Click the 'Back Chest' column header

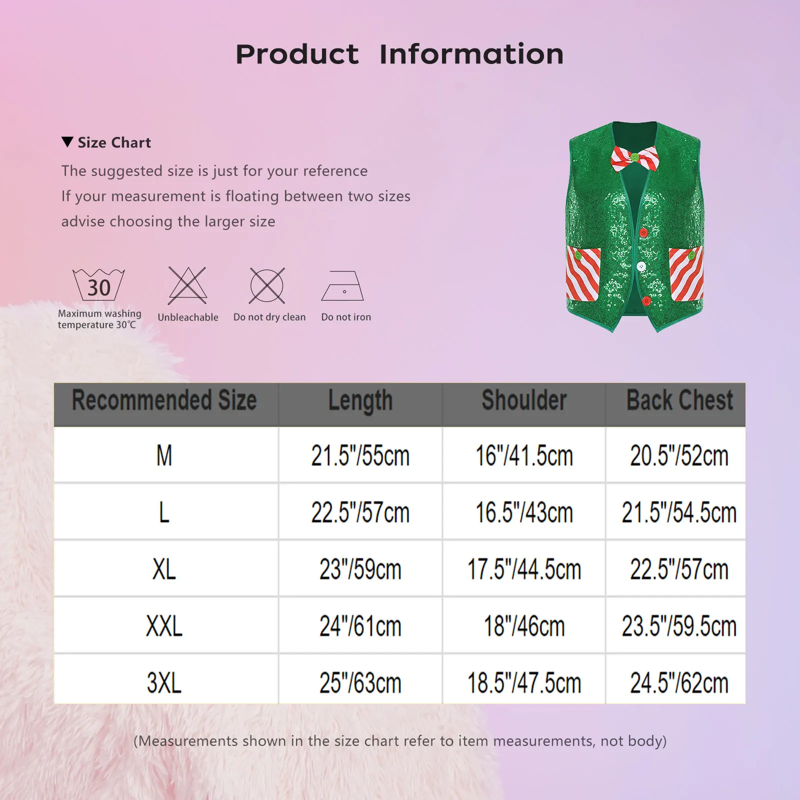click(x=675, y=404)
